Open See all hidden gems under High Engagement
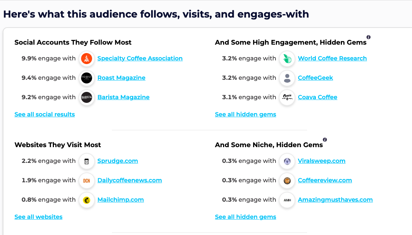The image size is (412, 235). click(245, 114)
